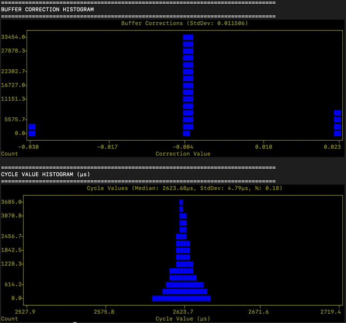Click the Cycle Value (µs) axis title
Viewport: 346px width, 323px height.
pyautogui.click(x=183, y=319)
